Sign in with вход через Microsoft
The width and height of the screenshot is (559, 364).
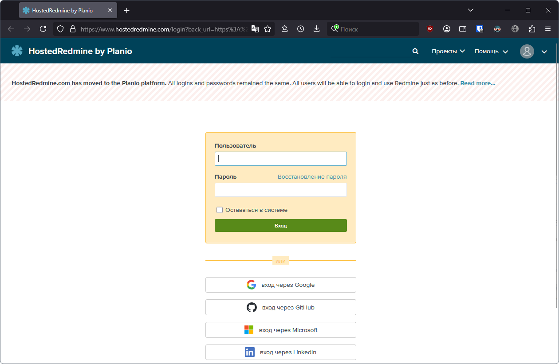point(281,330)
